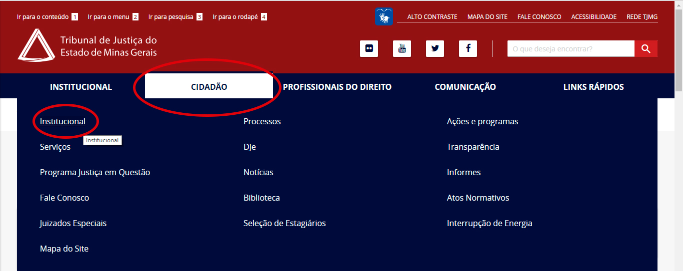Image resolution: width=683 pixels, height=271 pixels.
Task: Open Seleção de Estagiários link
Action: tap(284, 223)
